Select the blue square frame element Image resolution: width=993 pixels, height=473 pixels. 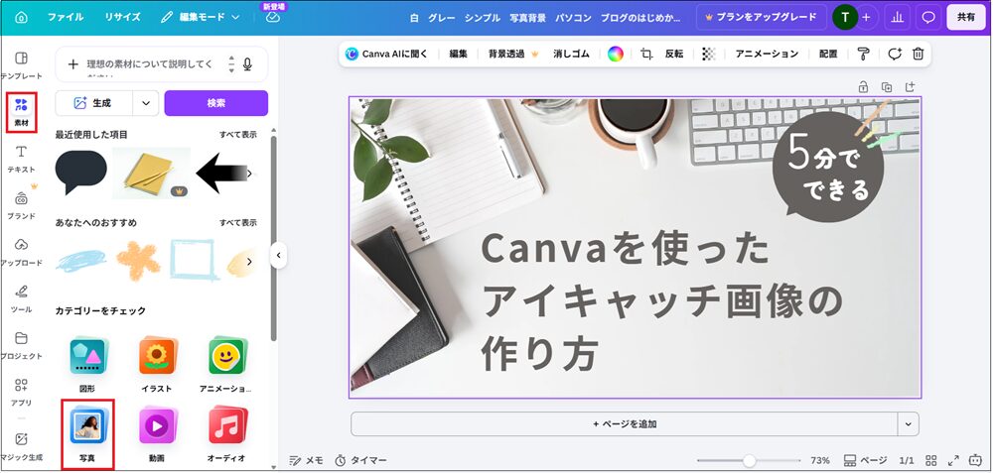click(194, 260)
